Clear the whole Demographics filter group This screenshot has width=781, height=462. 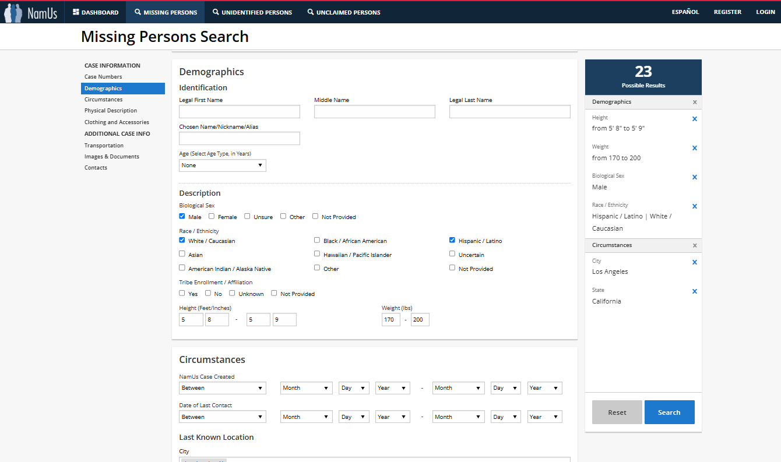694,102
